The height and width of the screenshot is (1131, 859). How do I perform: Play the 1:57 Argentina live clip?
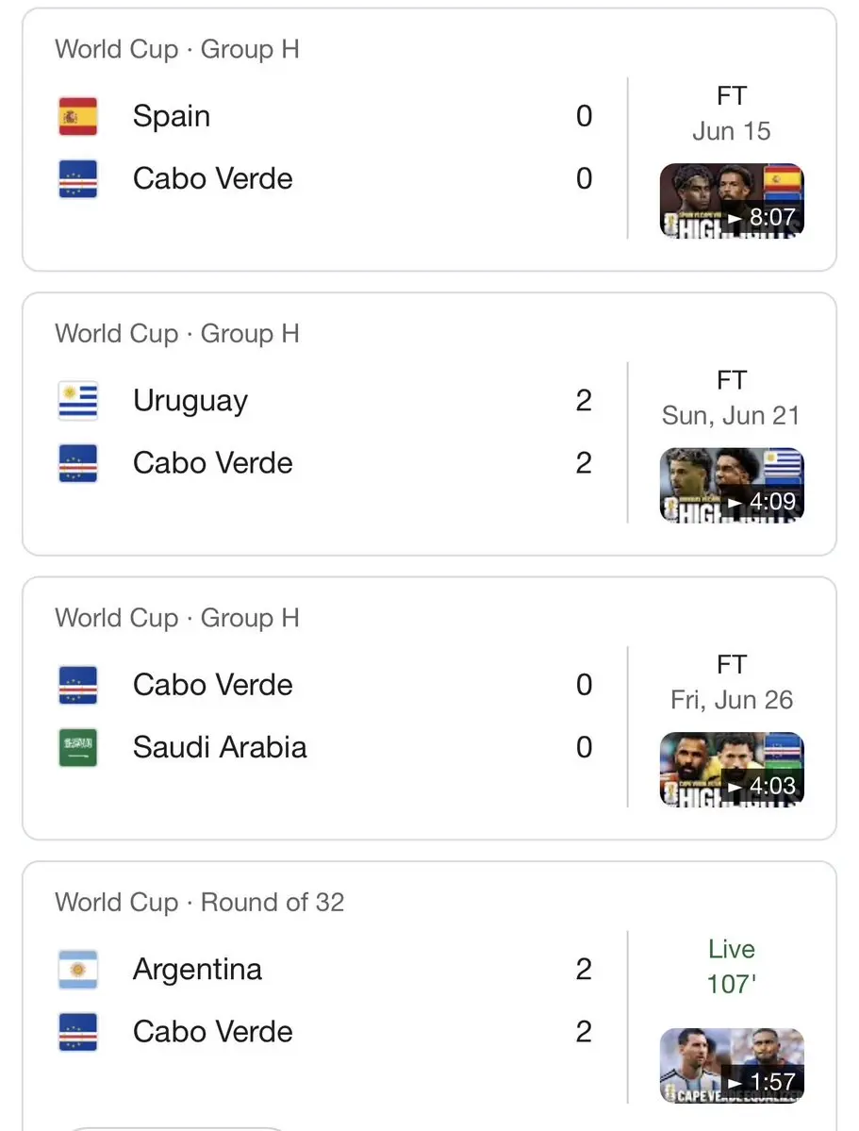(x=732, y=1065)
